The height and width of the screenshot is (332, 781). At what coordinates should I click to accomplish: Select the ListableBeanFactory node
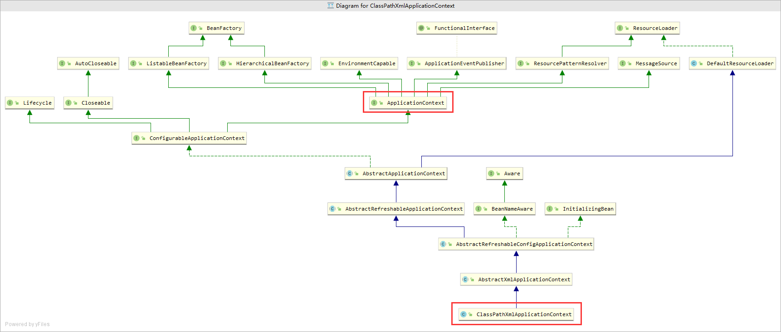click(x=169, y=63)
